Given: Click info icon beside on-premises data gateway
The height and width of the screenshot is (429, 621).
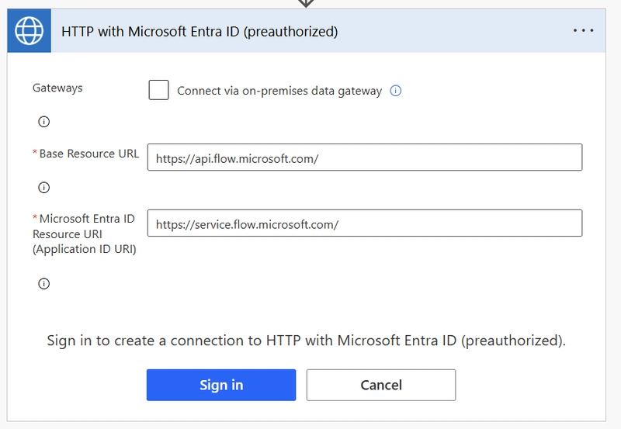Looking at the screenshot, I should click(x=396, y=91).
